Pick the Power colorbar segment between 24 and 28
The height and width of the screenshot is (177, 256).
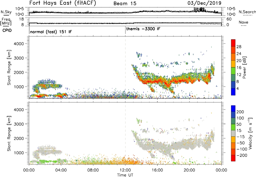tap(233, 50)
